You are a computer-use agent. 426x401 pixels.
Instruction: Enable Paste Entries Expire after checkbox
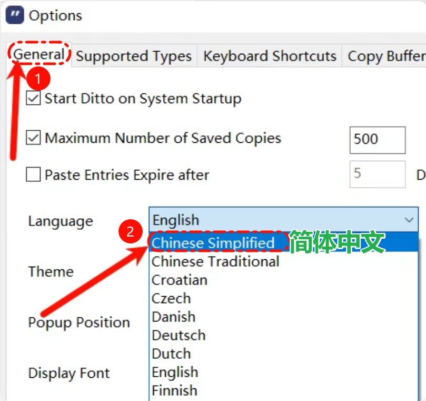click(x=33, y=174)
